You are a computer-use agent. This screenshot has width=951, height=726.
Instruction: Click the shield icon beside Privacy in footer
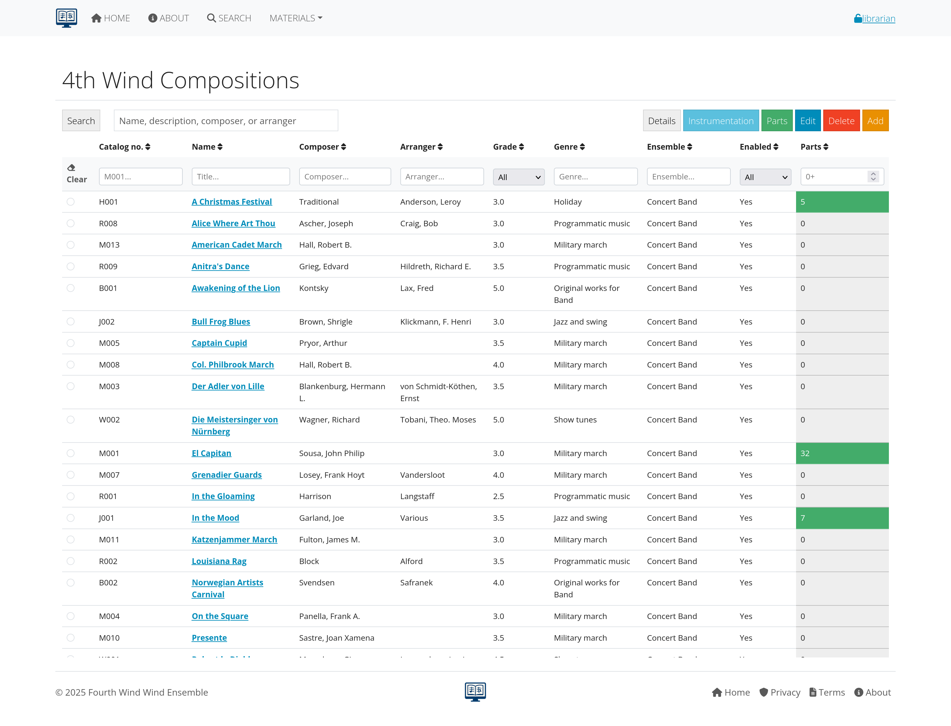click(x=764, y=692)
